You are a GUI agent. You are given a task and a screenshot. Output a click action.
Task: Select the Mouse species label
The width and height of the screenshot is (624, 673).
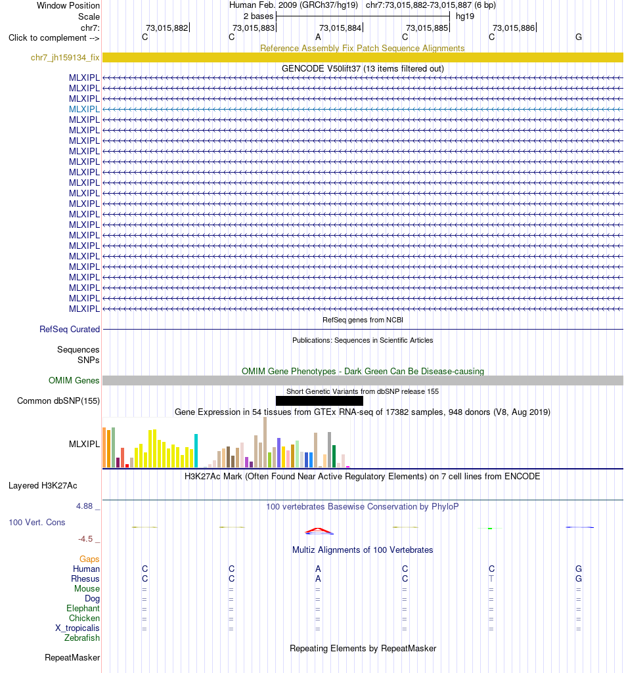[x=87, y=588]
